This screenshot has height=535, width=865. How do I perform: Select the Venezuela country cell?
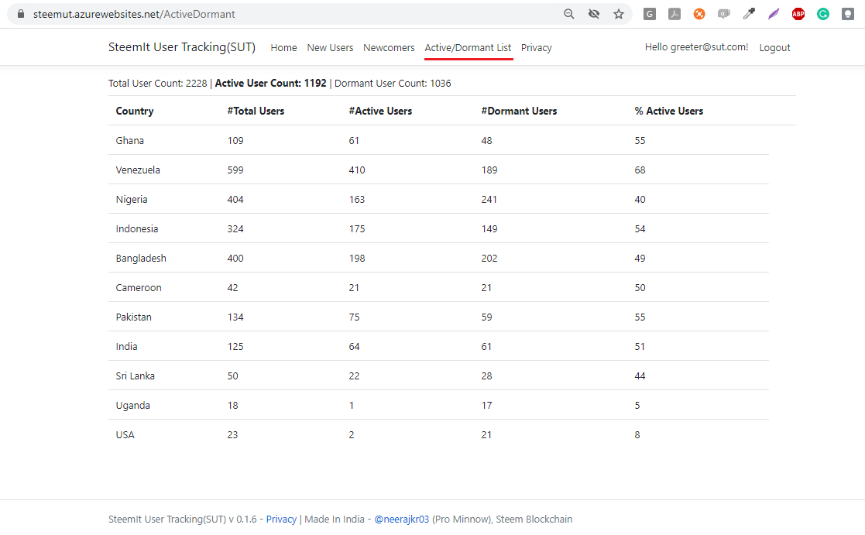pos(138,170)
